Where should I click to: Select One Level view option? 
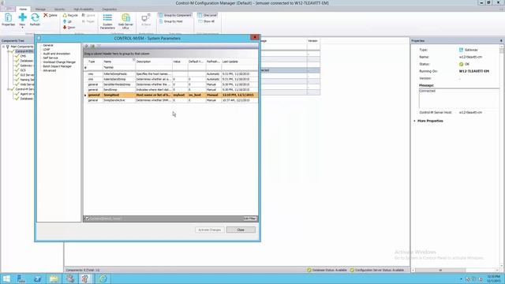207,15
